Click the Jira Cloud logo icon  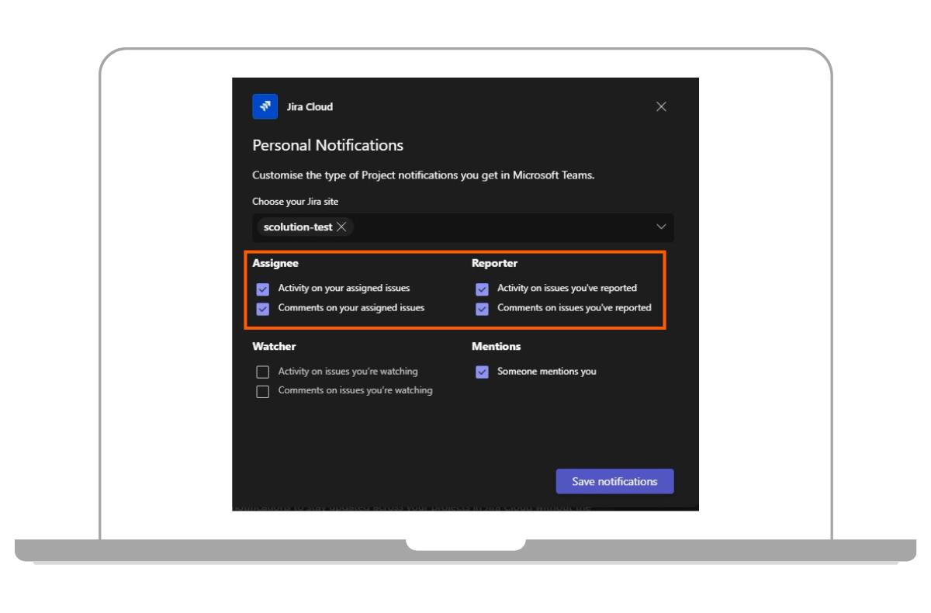point(265,106)
